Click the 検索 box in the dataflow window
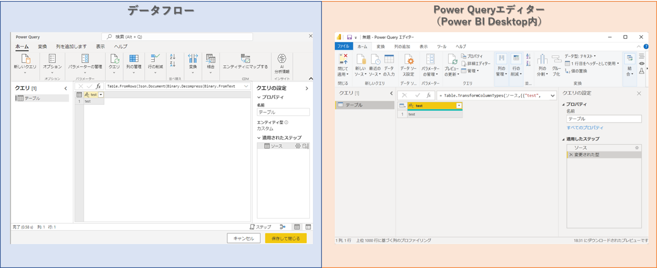Image resolution: width=657 pixels, height=268 pixels. (x=177, y=37)
